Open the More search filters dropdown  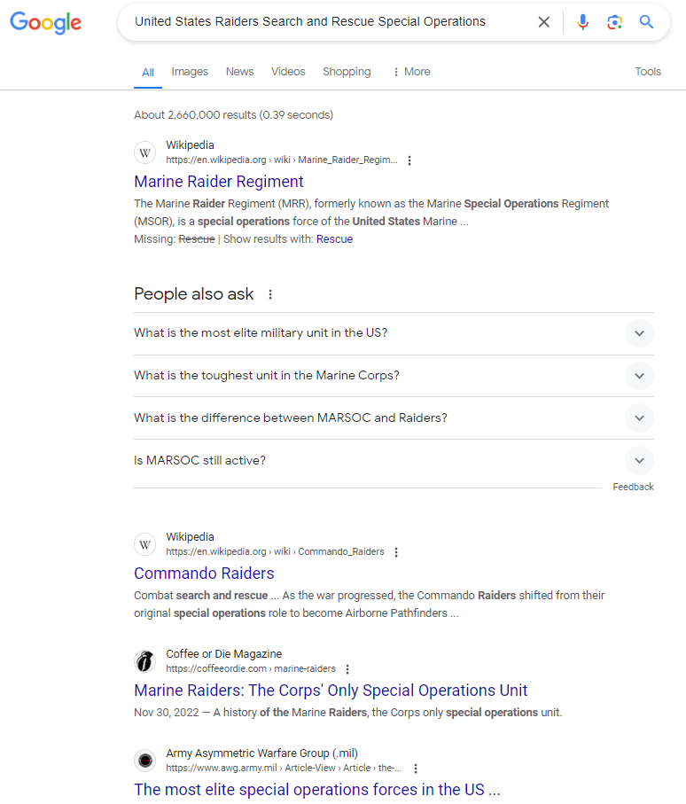point(411,72)
